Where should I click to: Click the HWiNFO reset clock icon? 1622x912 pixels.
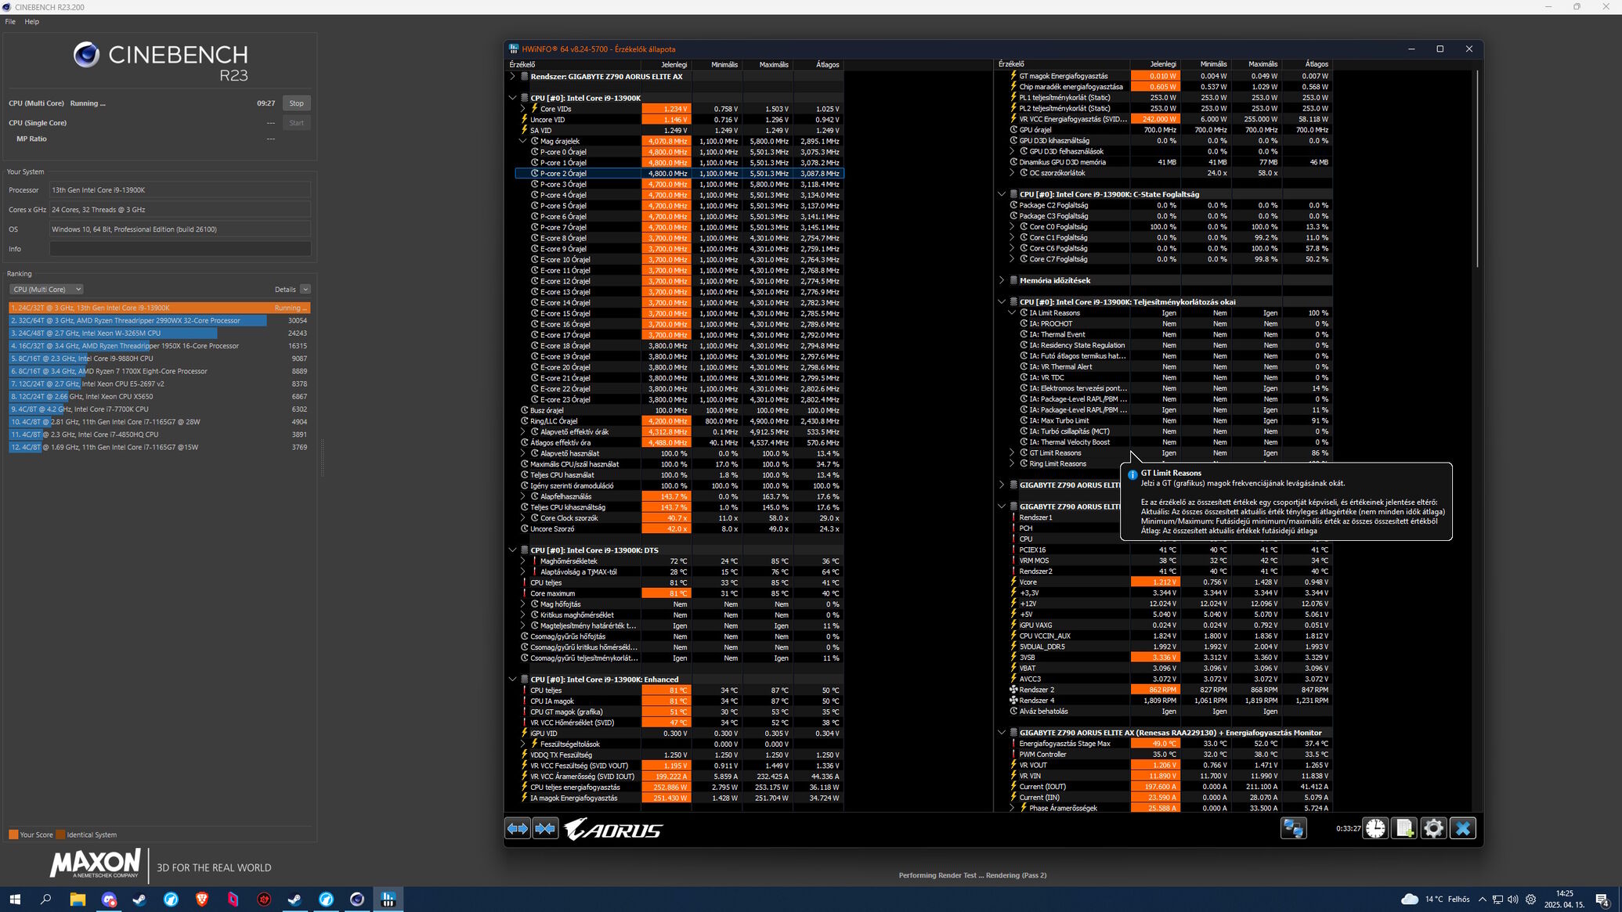[x=1375, y=828]
